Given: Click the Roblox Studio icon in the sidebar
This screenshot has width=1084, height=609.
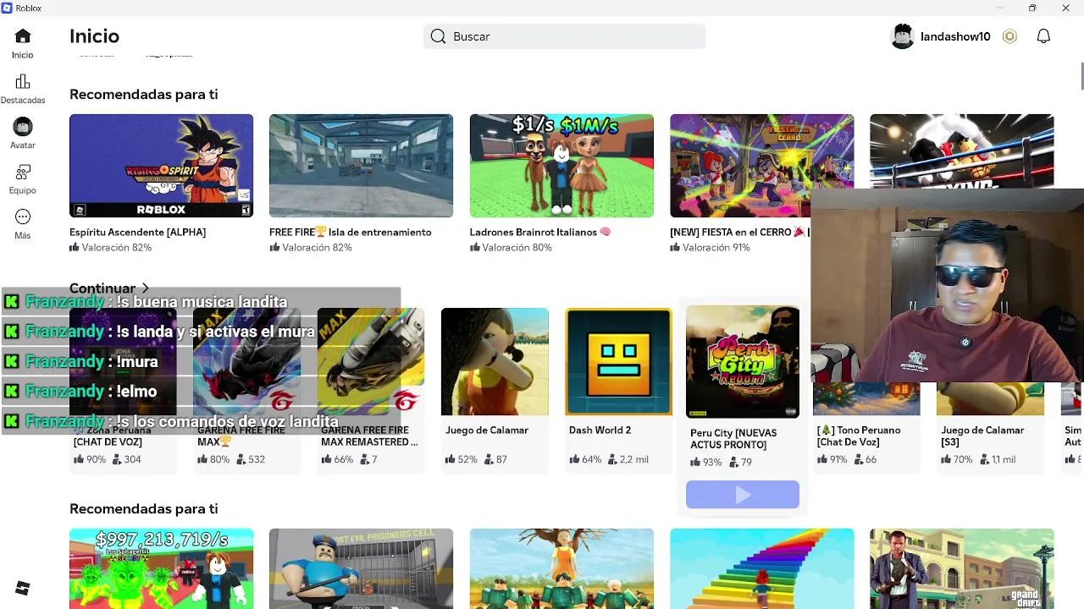Looking at the screenshot, I should click(x=23, y=589).
